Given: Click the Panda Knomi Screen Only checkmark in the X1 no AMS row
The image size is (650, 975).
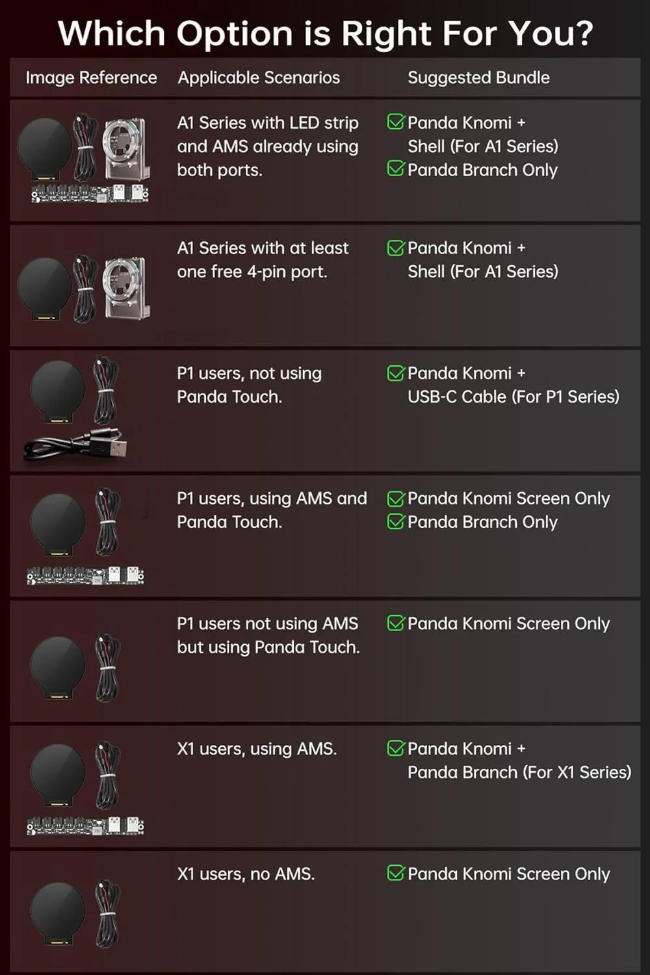Looking at the screenshot, I should (395, 873).
